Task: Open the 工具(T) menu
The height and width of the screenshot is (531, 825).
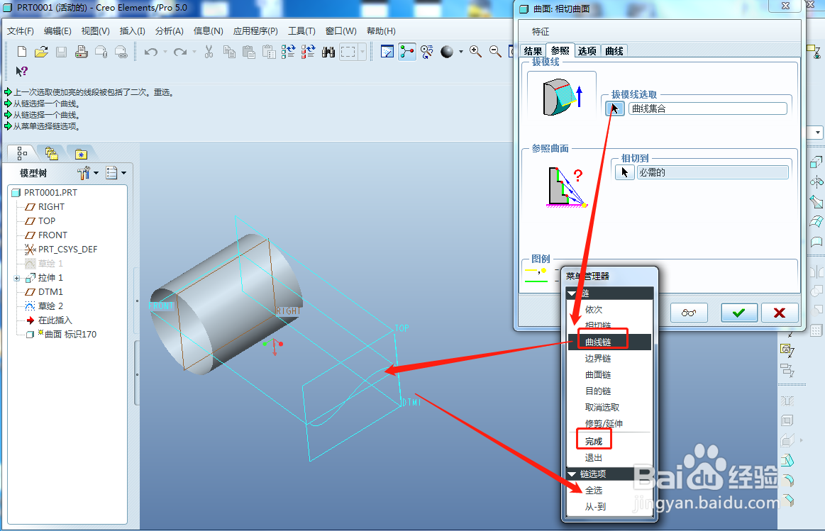Action: [301, 31]
